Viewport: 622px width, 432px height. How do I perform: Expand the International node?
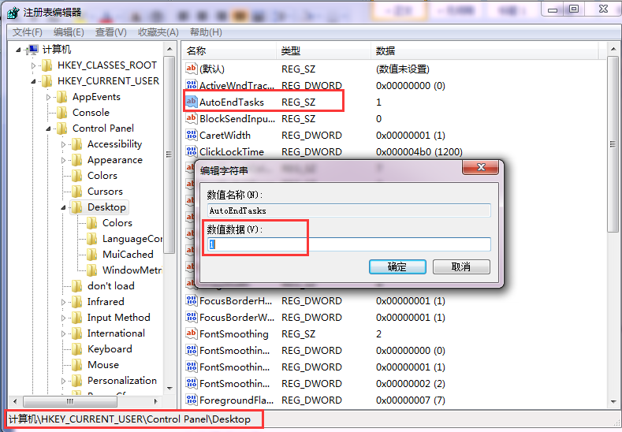coord(64,333)
